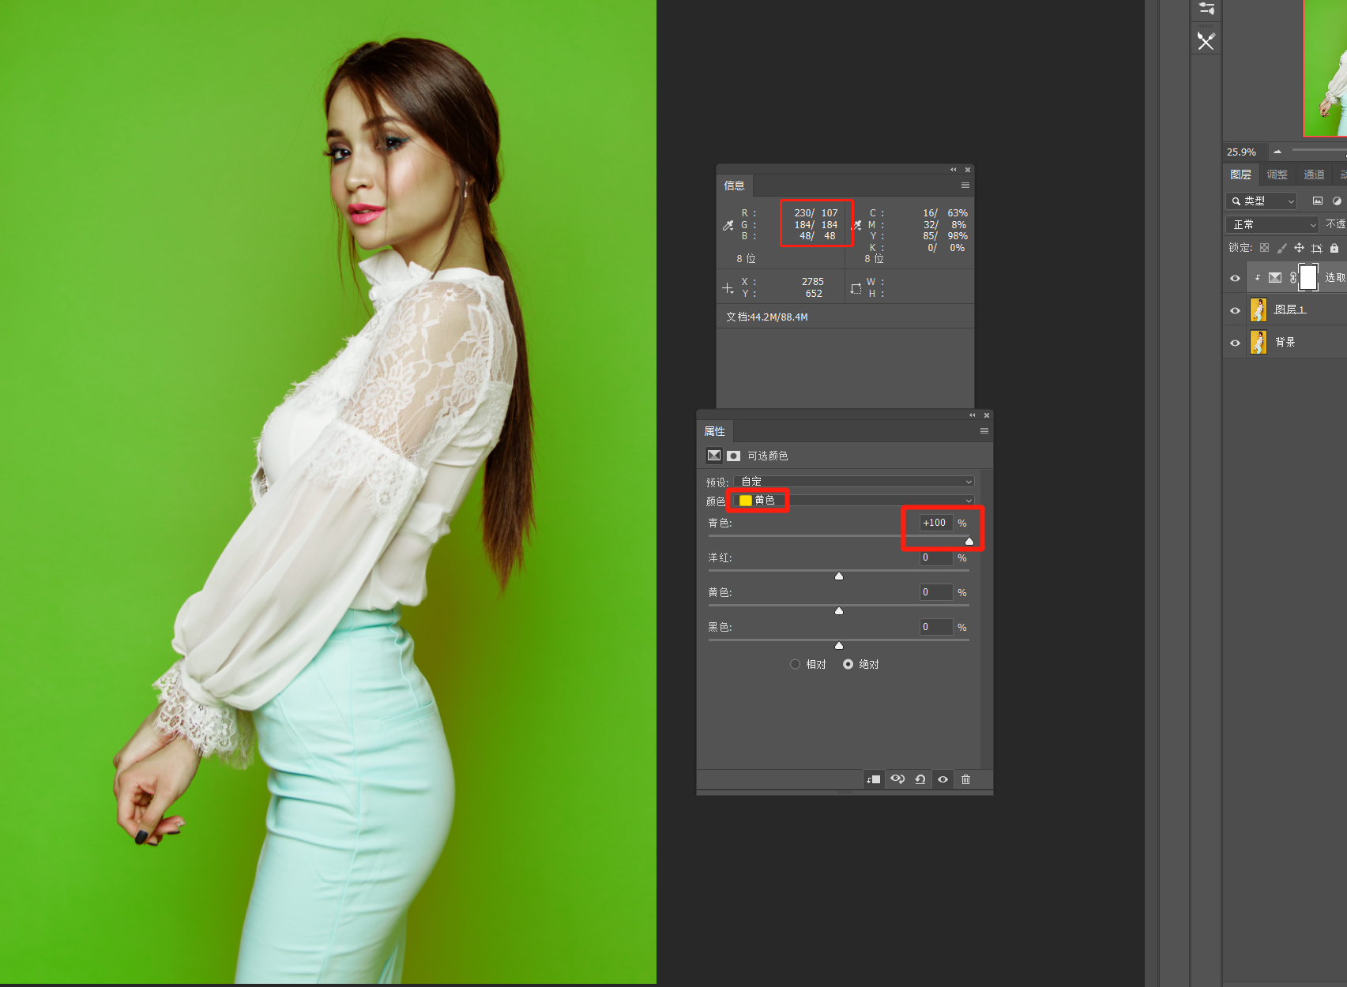Open the Info panel flyout menu
The image size is (1347, 987).
click(965, 186)
